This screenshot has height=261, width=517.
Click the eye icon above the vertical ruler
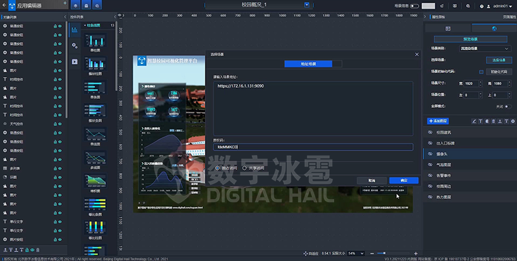click(x=120, y=15)
